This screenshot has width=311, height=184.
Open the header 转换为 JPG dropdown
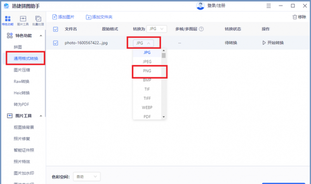[x=156, y=29]
